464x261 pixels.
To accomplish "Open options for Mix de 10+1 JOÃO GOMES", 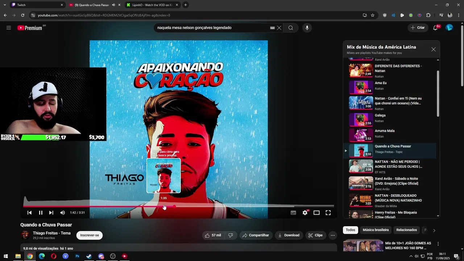I will tap(438, 244).
